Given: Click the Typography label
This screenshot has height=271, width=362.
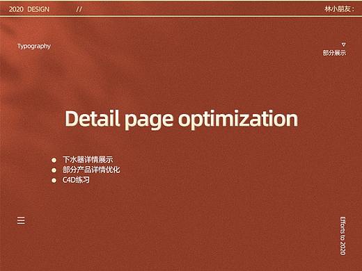Looking at the screenshot, I should (x=34, y=46).
